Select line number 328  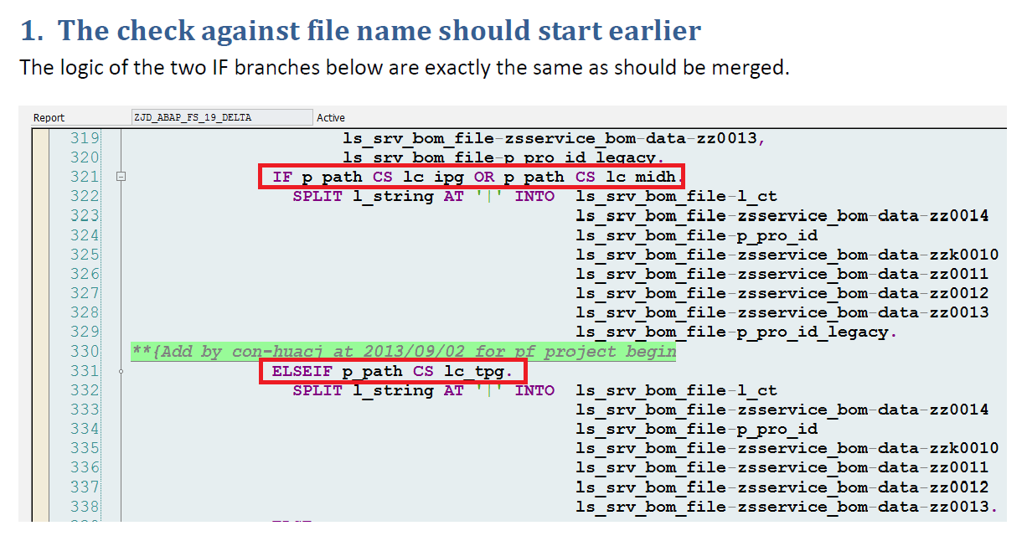click(85, 312)
